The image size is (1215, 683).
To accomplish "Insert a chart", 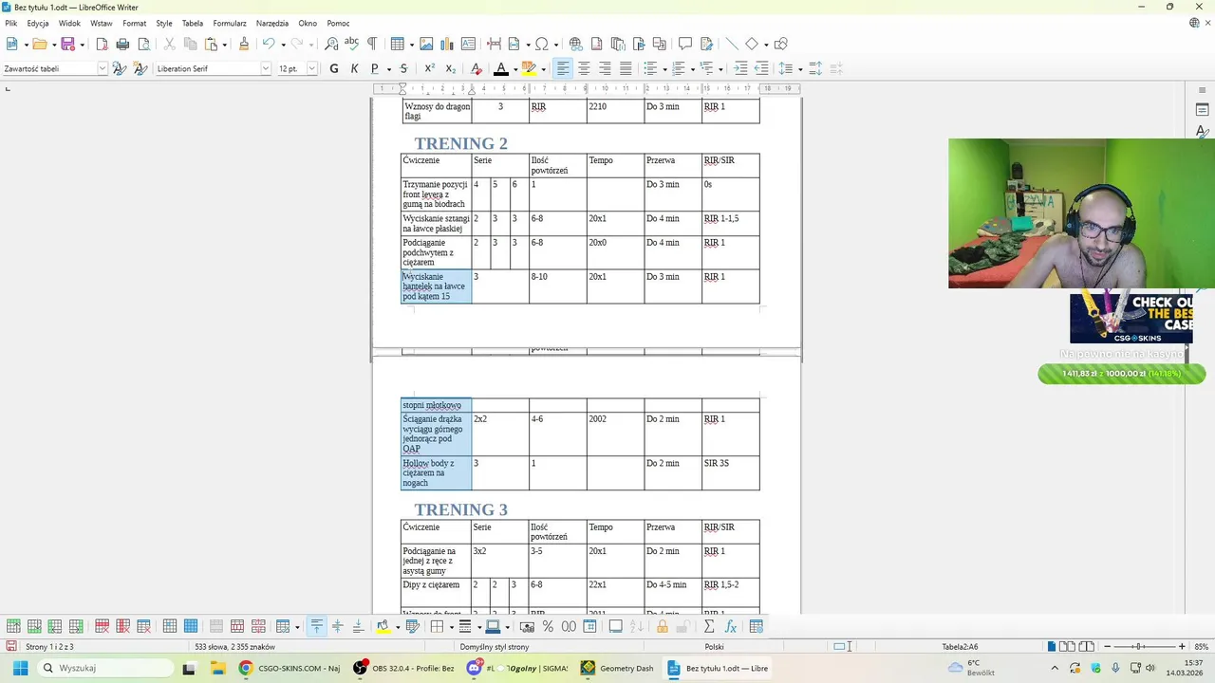I will click(x=447, y=44).
